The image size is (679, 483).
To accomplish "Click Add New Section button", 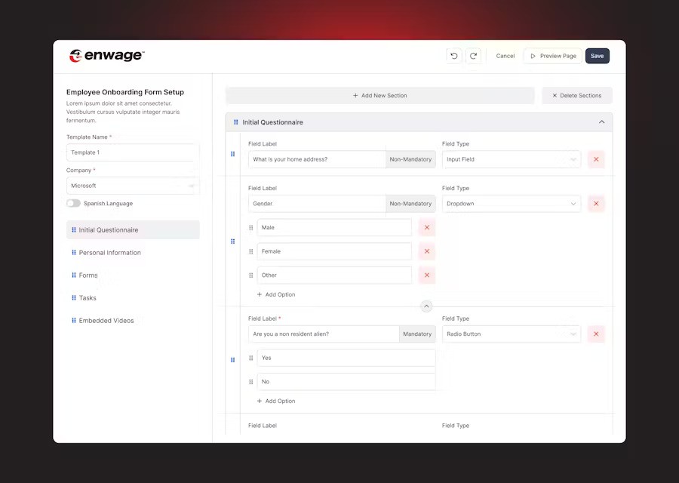I will (x=379, y=96).
